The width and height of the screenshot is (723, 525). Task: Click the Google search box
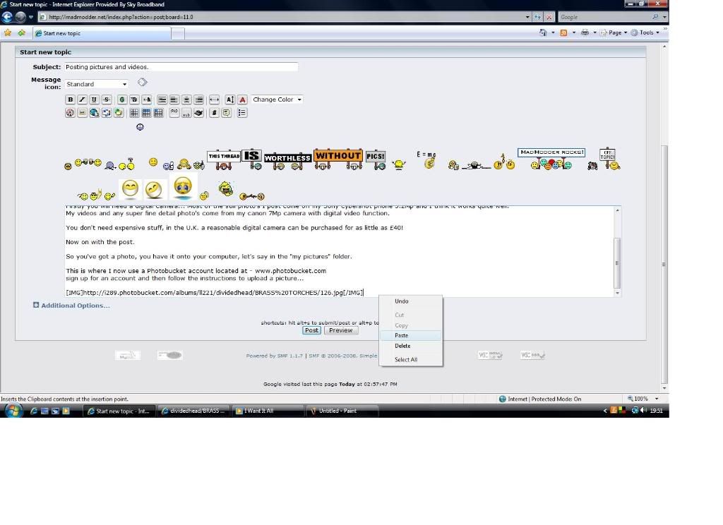(x=605, y=17)
